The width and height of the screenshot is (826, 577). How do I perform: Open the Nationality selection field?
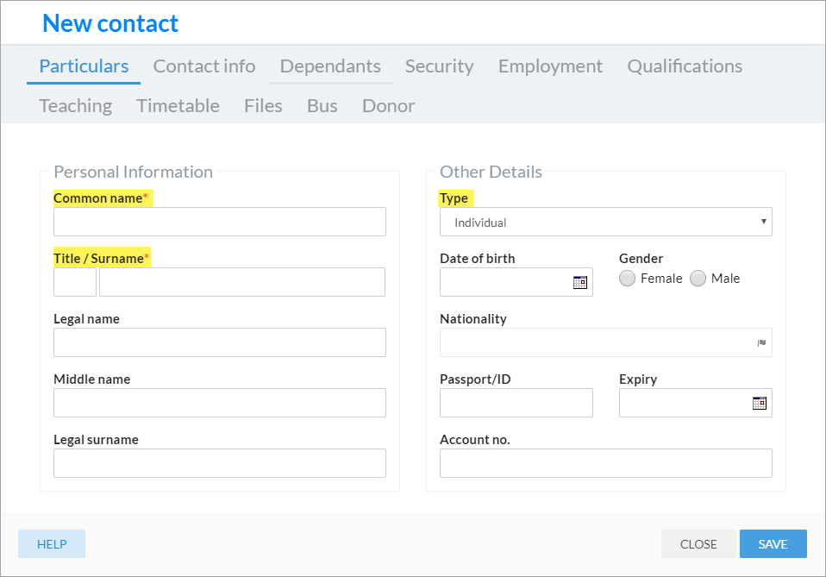(x=606, y=342)
